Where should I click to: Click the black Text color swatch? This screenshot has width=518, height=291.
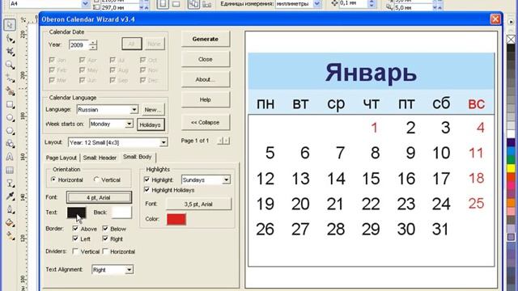click(77, 213)
